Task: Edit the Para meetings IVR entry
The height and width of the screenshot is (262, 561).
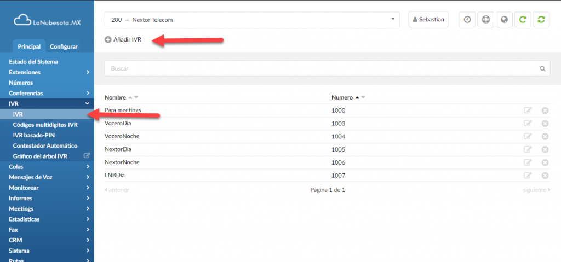Action: click(528, 110)
